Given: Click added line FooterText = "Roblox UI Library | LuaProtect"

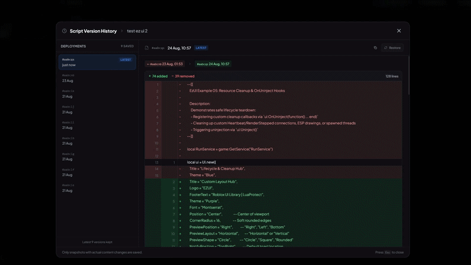Looking at the screenshot, I should click(273, 195).
